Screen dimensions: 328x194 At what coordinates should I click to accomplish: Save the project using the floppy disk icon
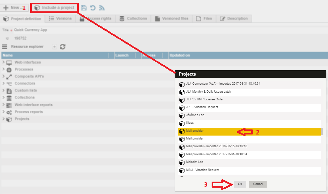84,7
